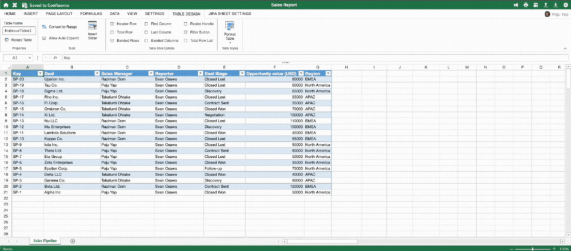Viewport: 571px width, 251px height.
Task: Select the 120000 opportunity value cell
Action: 274,187
